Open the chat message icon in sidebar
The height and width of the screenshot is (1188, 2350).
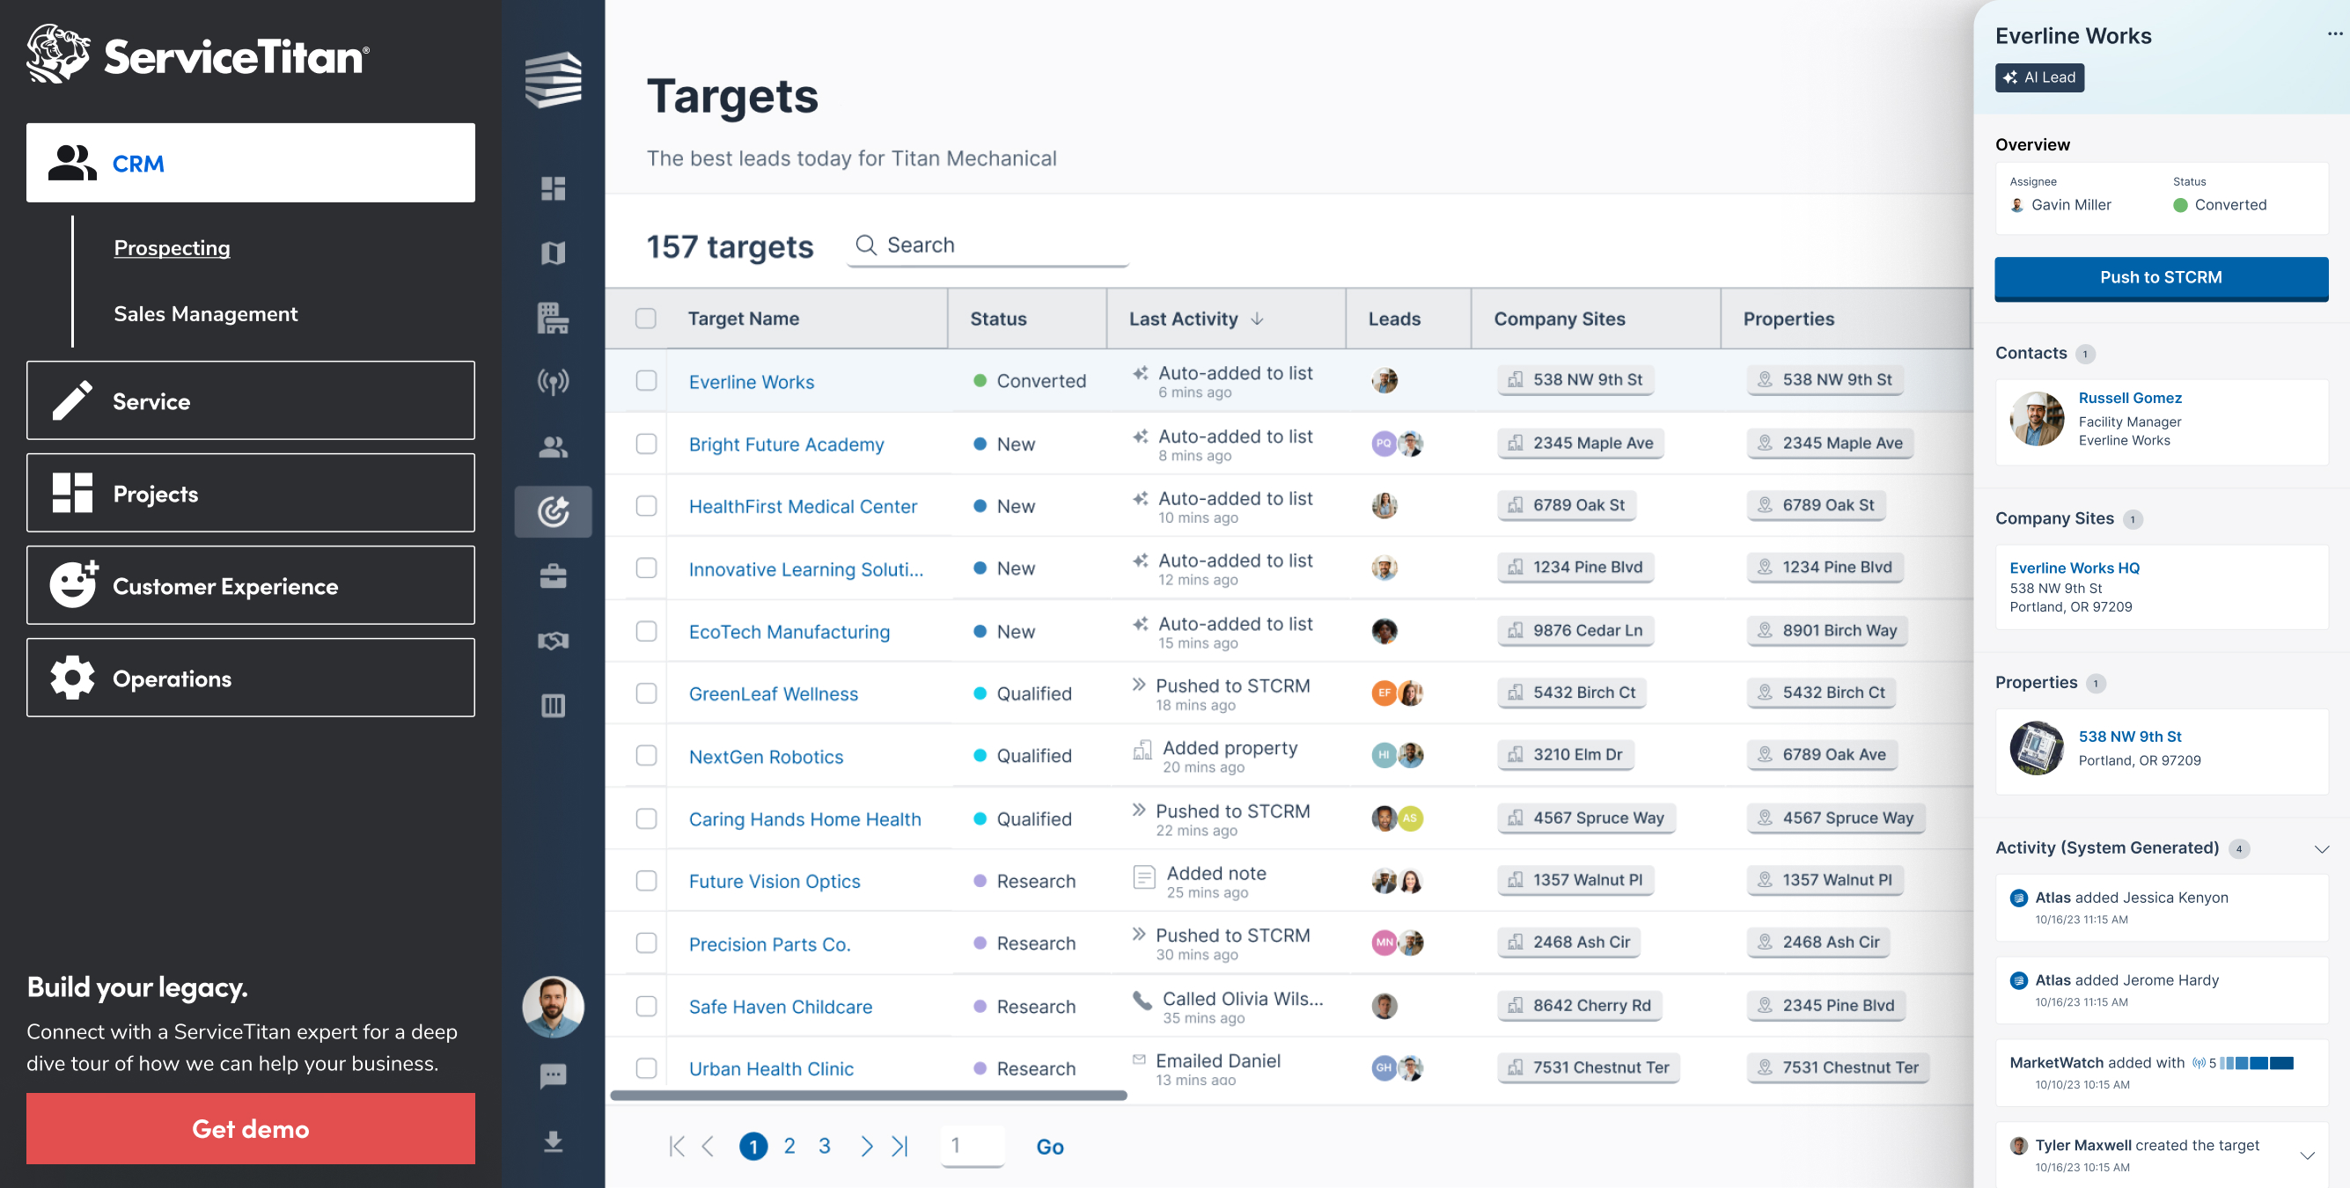[x=553, y=1074]
